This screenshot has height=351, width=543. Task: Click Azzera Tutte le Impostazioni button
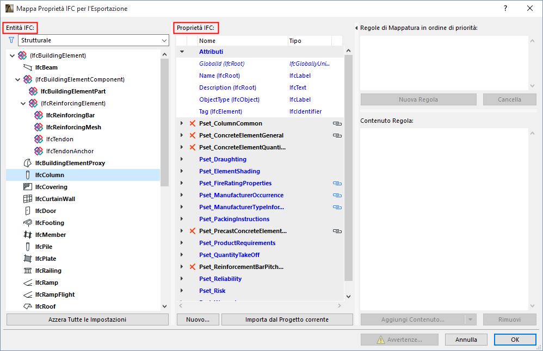pyautogui.click(x=87, y=319)
